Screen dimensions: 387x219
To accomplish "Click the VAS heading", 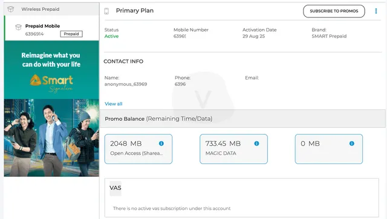I will click(115, 188).
